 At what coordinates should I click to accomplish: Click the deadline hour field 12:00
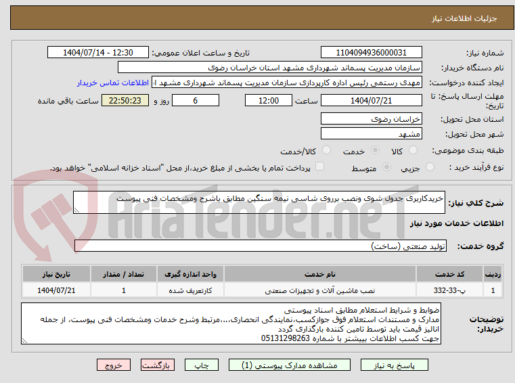(269, 101)
